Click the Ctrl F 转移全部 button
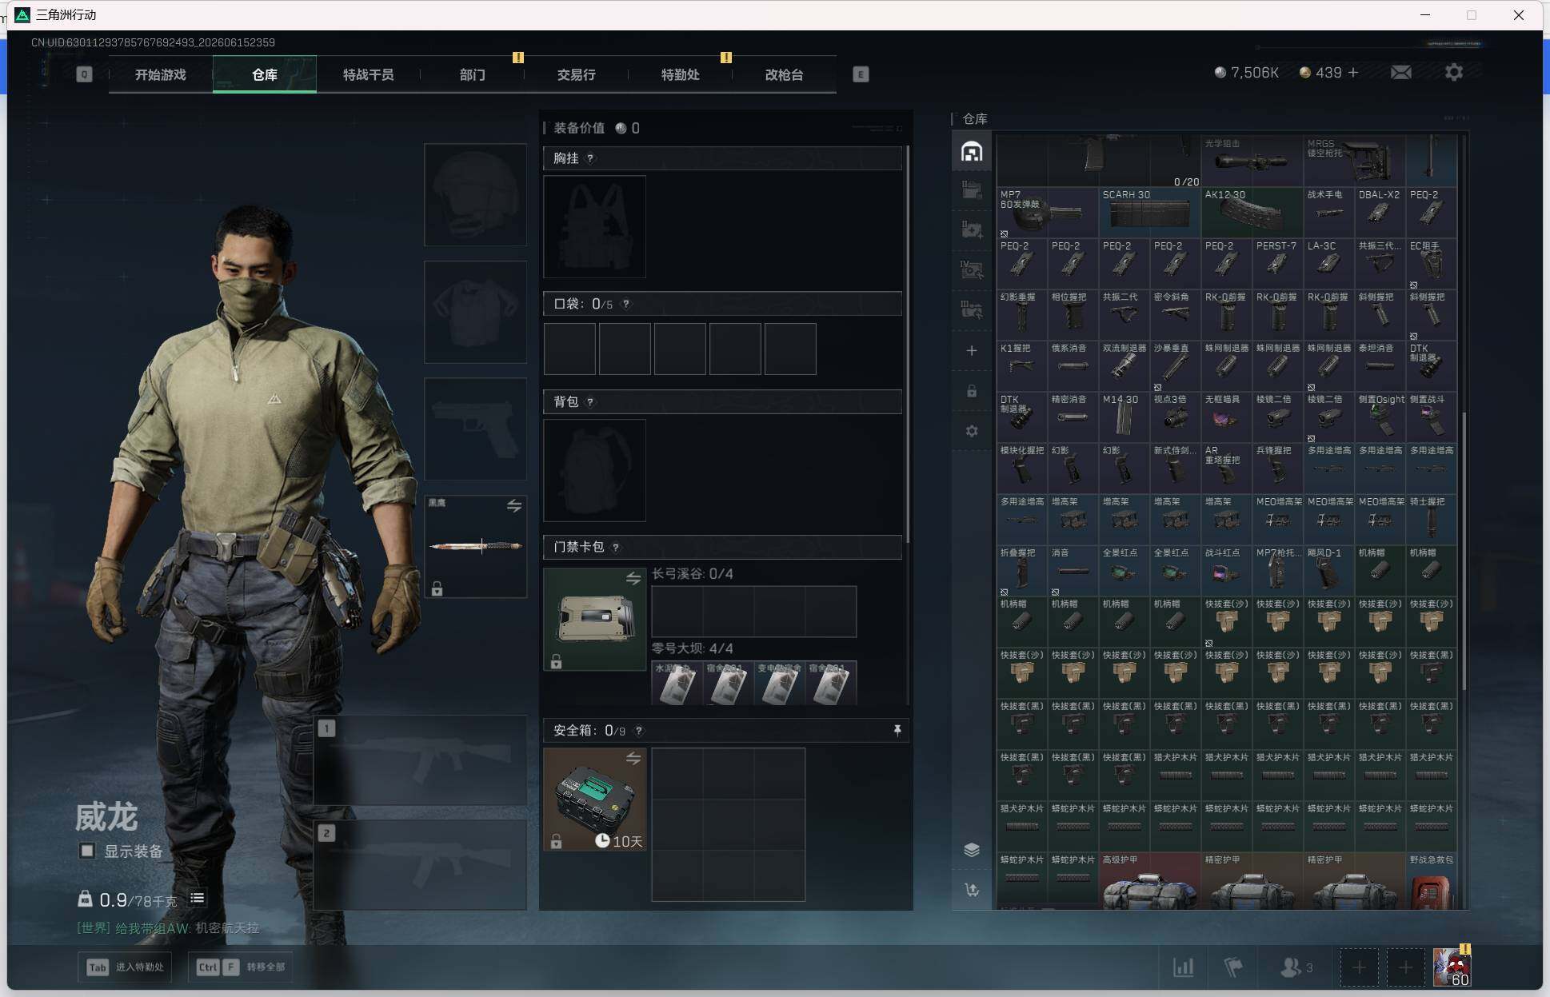Viewport: 1550px width, 997px height. [241, 967]
